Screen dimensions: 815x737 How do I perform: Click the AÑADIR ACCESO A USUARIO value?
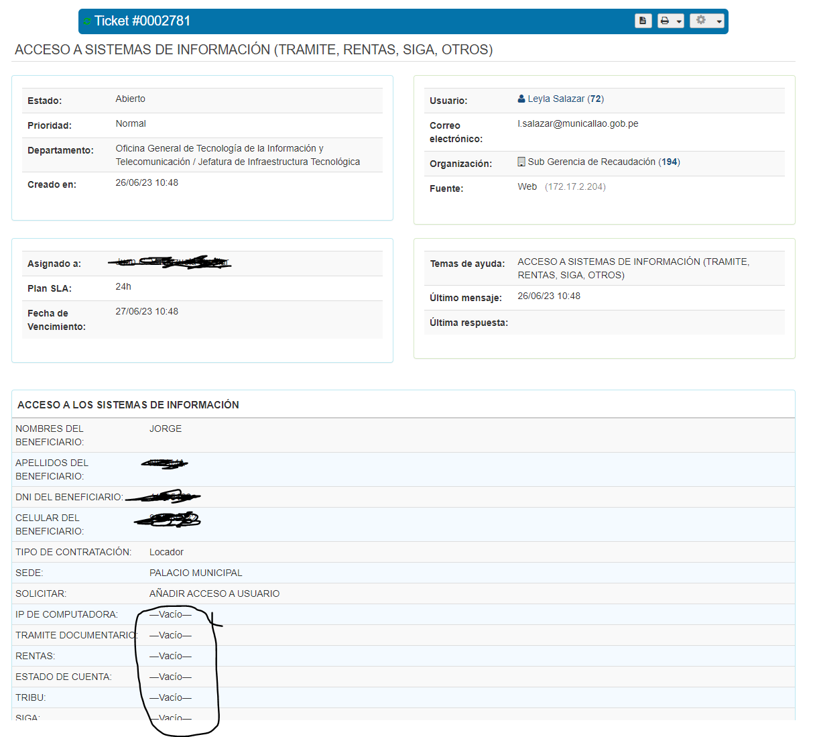click(x=214, y=593)
